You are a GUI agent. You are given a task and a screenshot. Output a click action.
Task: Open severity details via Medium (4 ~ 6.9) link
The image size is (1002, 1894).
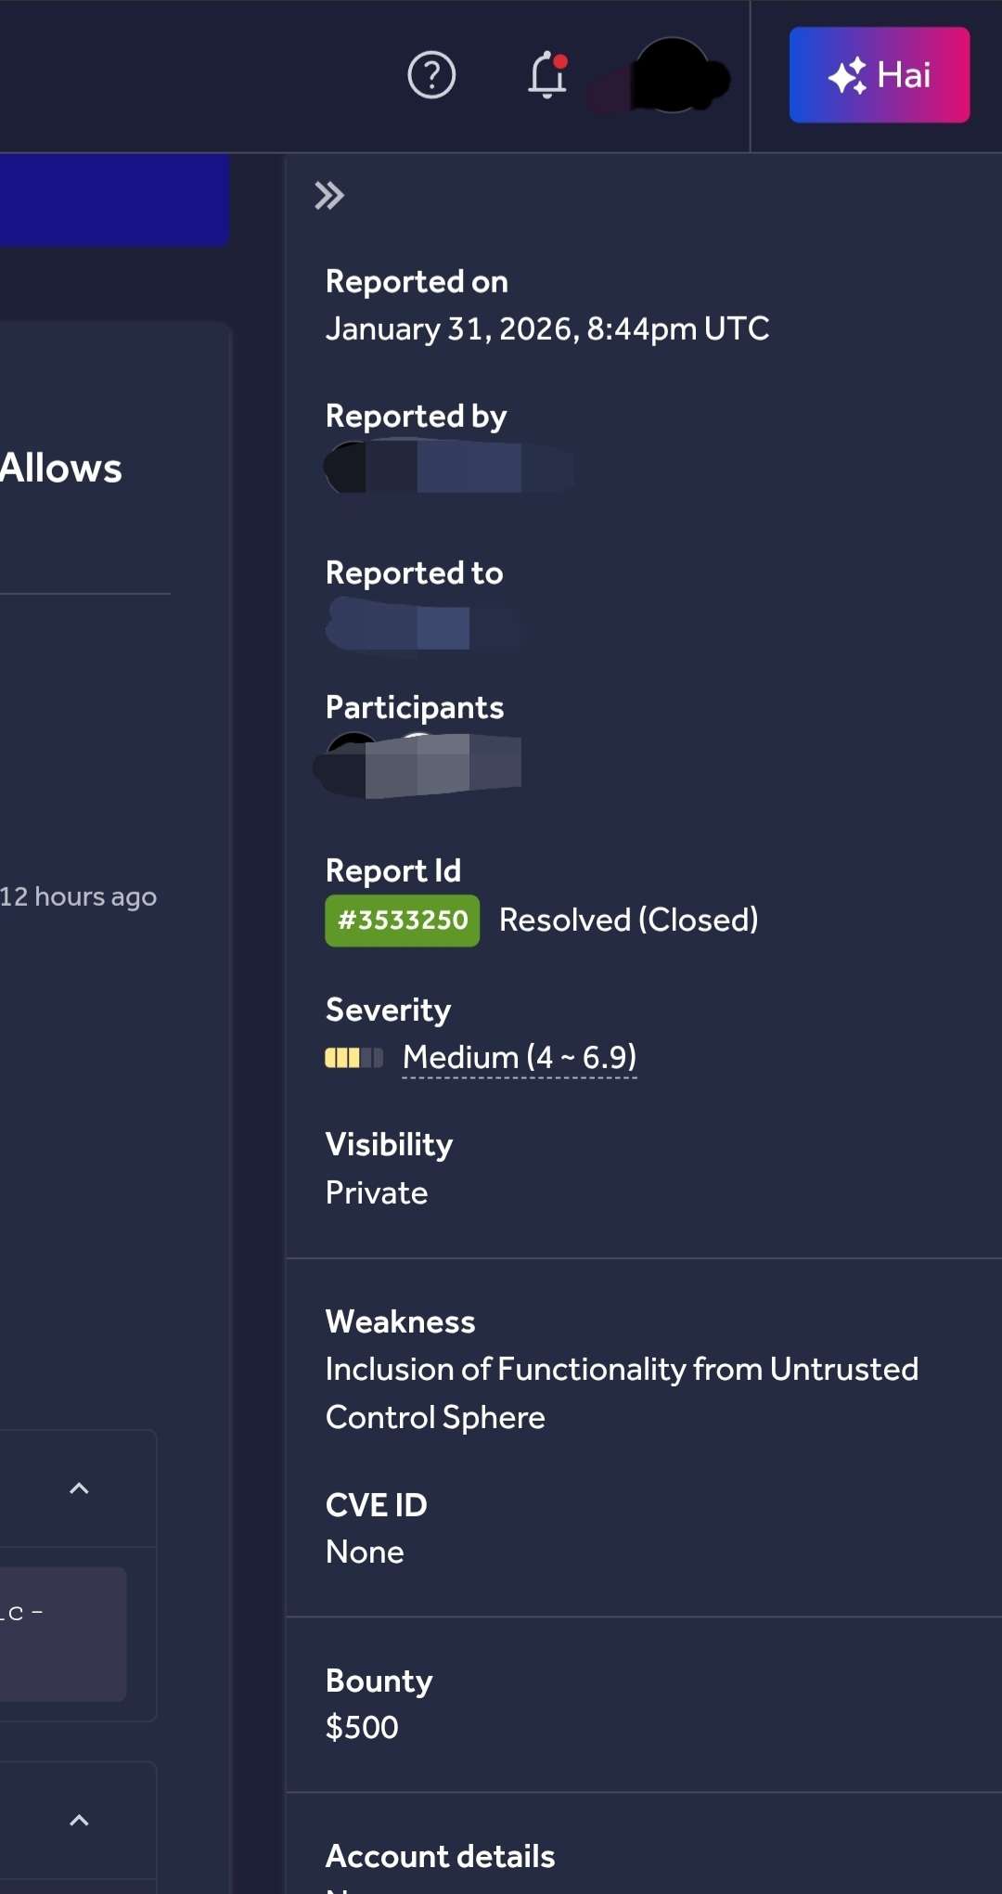pos(518,1057)
